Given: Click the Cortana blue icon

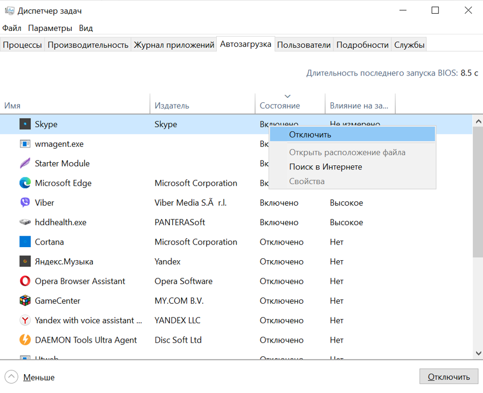Looking at the screenshot, I should pos(25,242).
